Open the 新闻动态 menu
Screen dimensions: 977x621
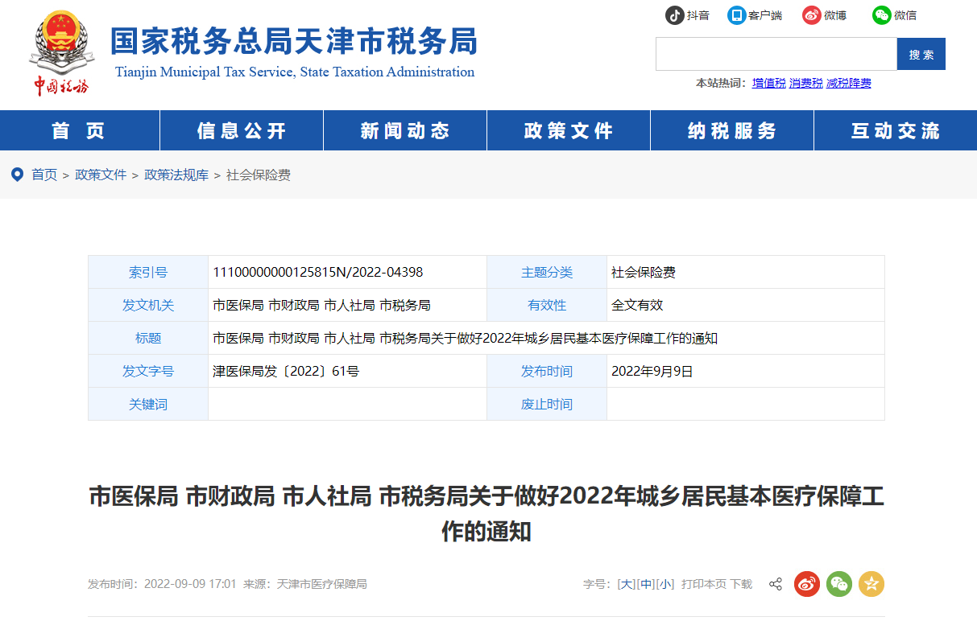tap(404, 129)
